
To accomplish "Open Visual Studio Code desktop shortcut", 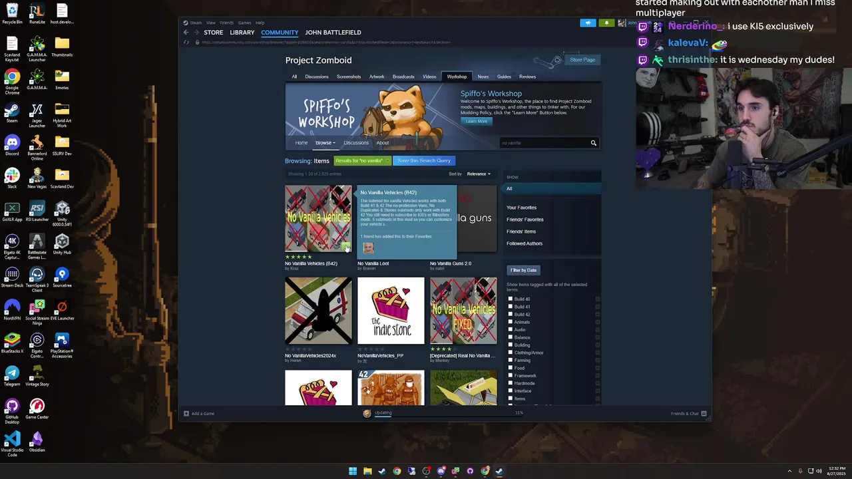I will coord(12,444).
